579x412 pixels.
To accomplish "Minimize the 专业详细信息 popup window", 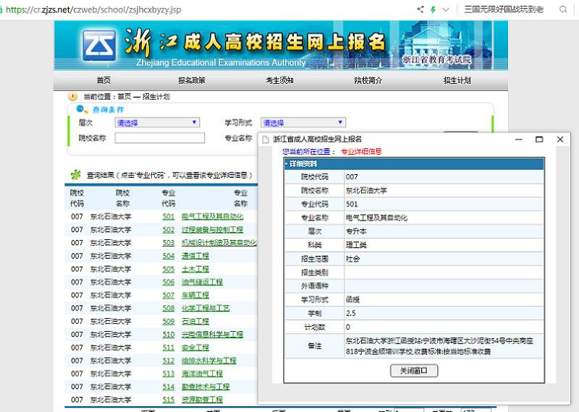I will click(x=519, y=139).
